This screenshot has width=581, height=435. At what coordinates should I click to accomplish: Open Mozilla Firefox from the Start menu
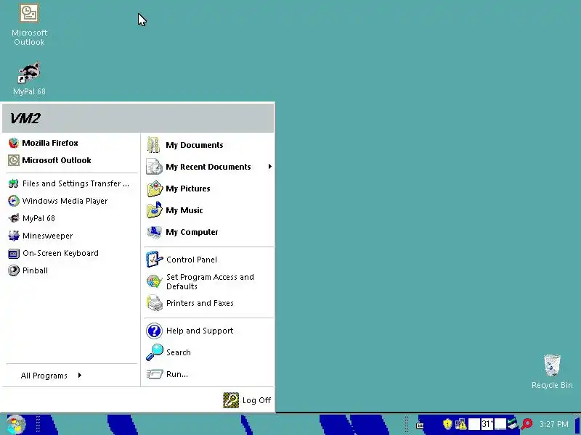pos(72,143)
